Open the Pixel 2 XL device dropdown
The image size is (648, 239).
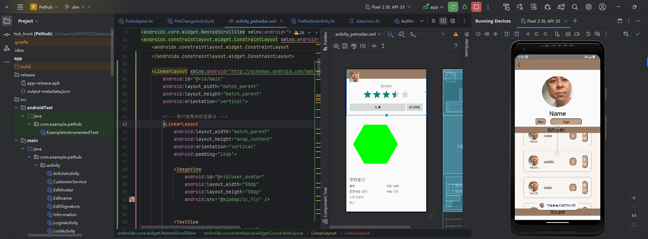point(388,7)
